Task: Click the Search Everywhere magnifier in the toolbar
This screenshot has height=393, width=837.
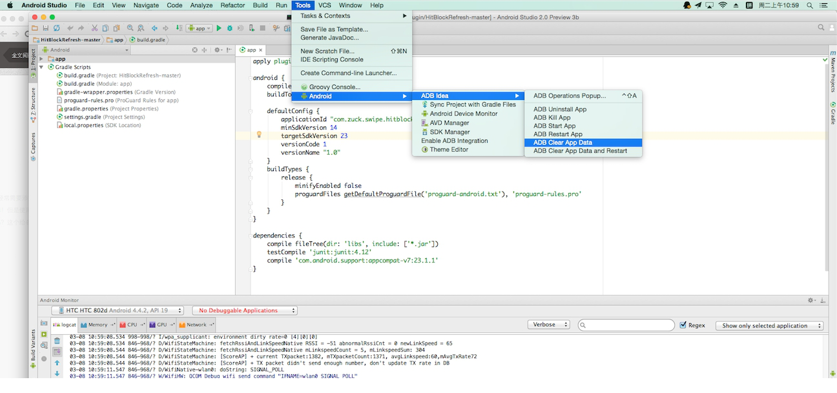Action: tap(821, 28)
